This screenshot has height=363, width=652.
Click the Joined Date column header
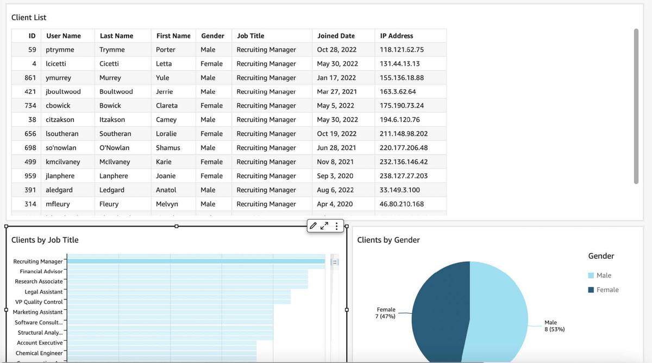coord(336,36)
